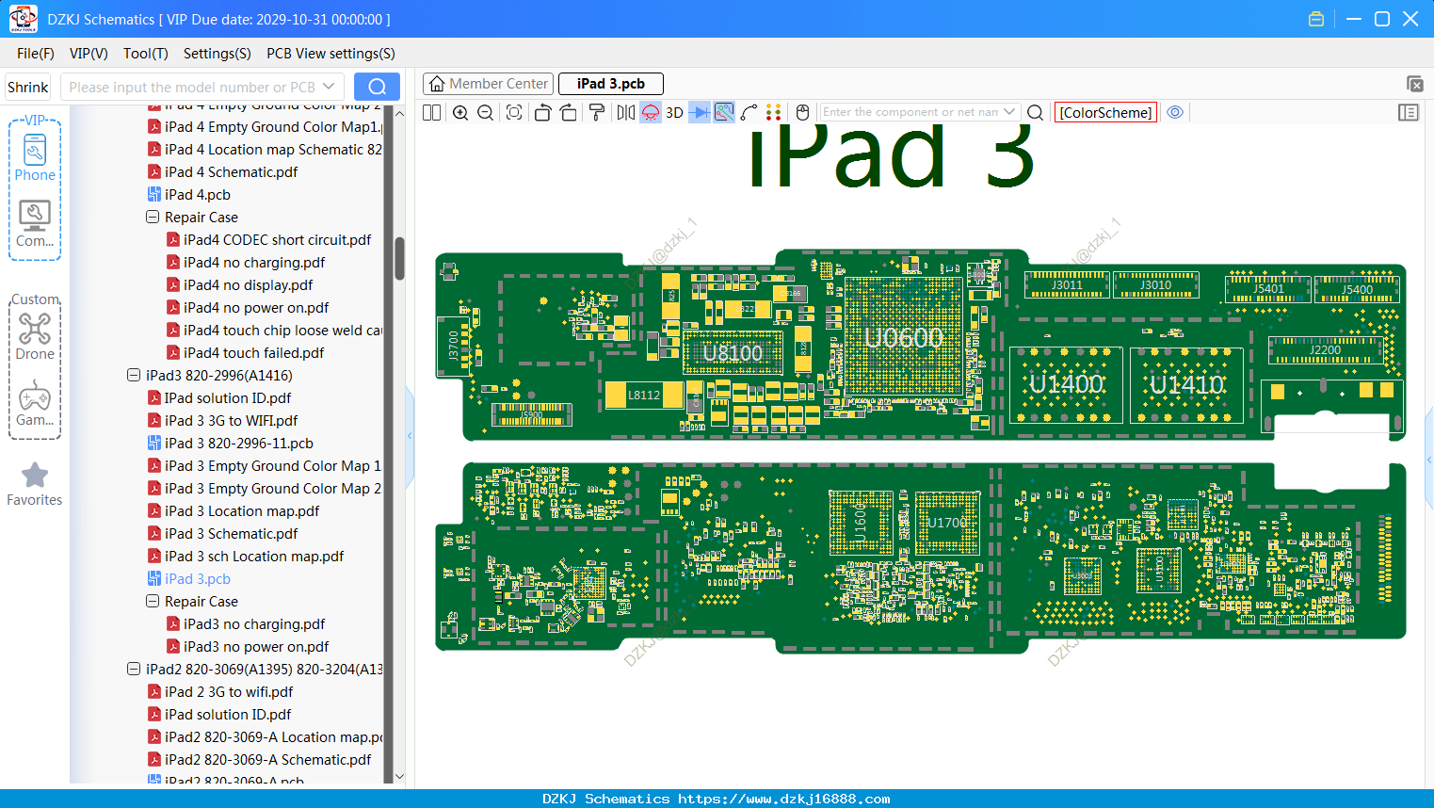The height and width of the screenshot is (808, 1434).
Task: Click the Shrink button
Action: tap(28, 87)
